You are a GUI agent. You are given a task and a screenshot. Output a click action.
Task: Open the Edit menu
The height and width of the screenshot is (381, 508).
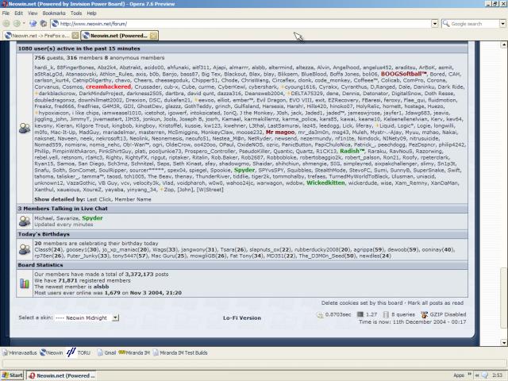pos(18,13)
